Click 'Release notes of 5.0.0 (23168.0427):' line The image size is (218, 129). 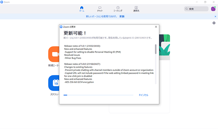pos(82,64)
